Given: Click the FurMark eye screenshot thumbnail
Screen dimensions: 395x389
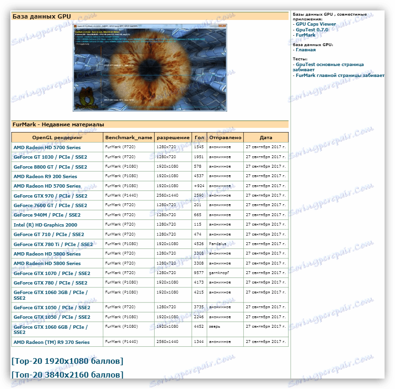Looking at the screenshot, I should coord(150,67).
